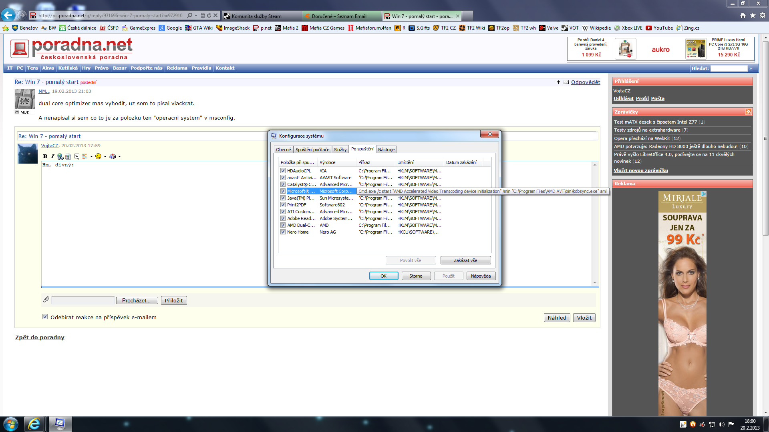This screenshot has width=769, height=432.
Task: Open the RSS feed icon in Zprávičky
Action: point(748,112)
